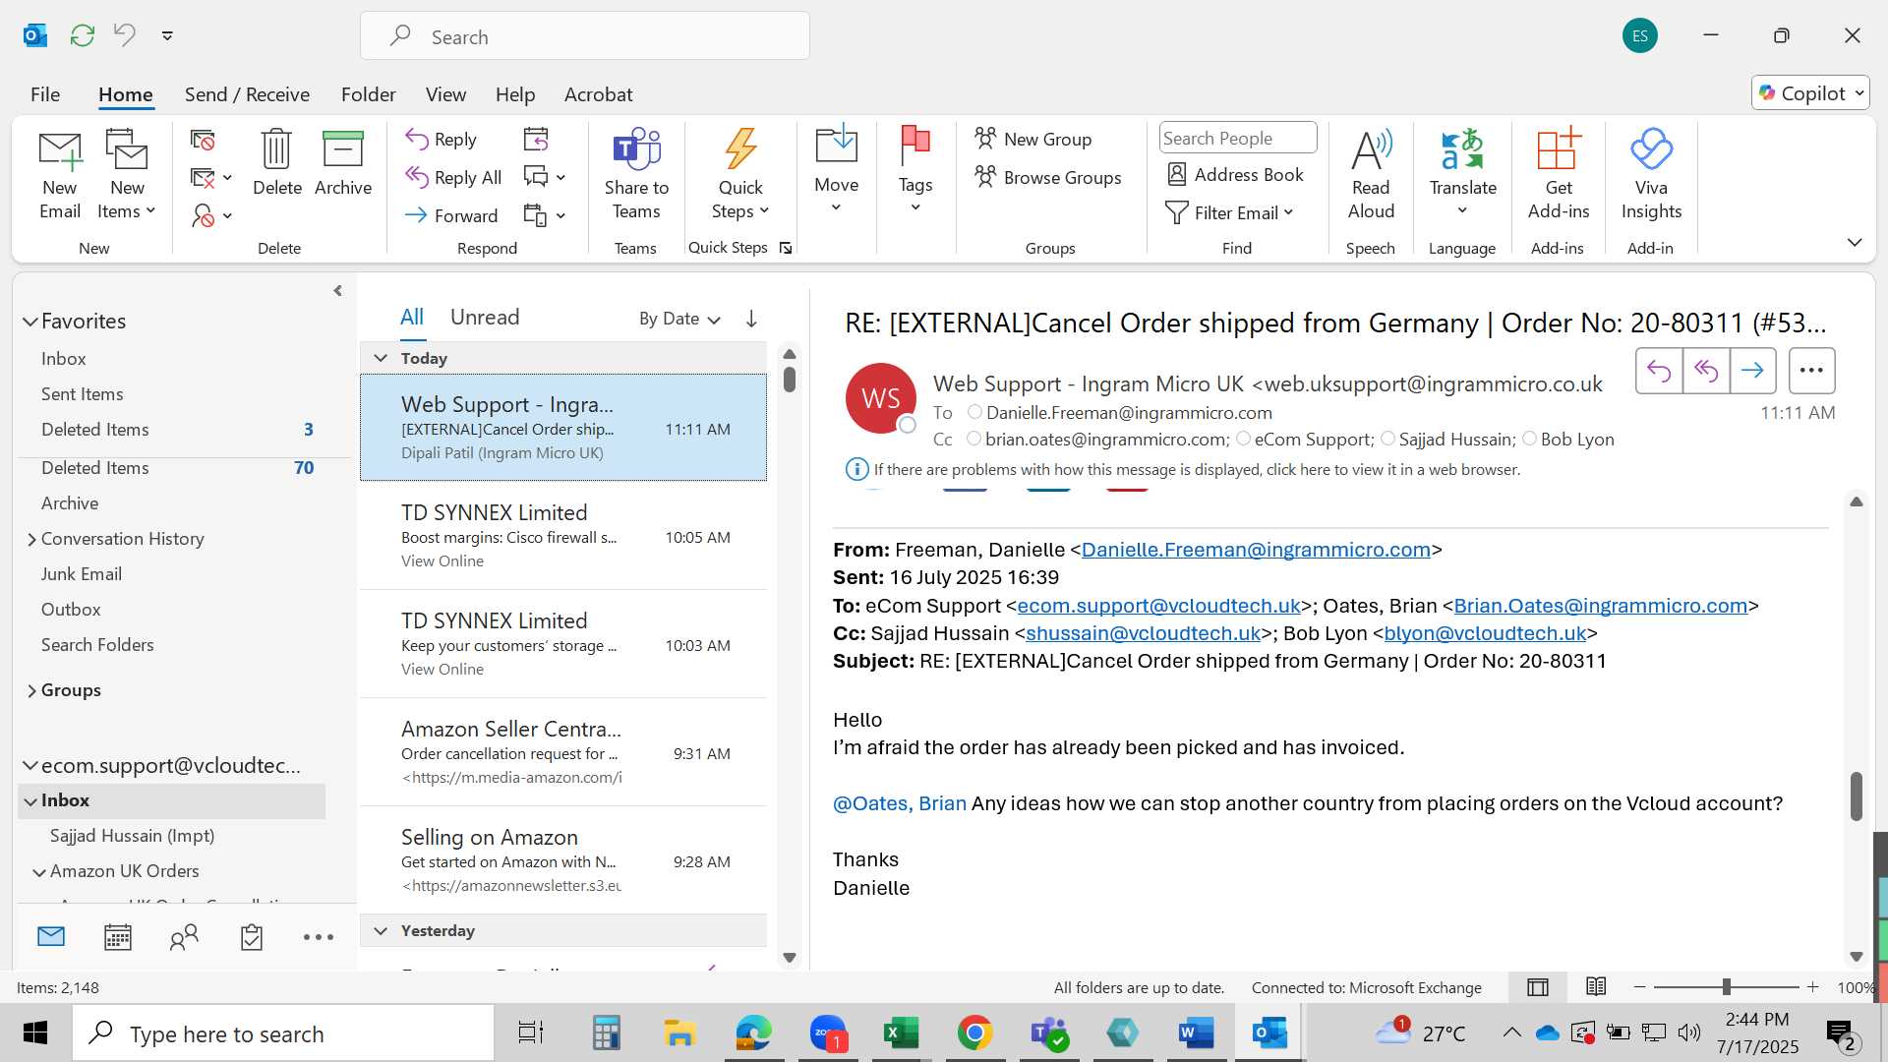Click Reply in the ribbon

442,140
